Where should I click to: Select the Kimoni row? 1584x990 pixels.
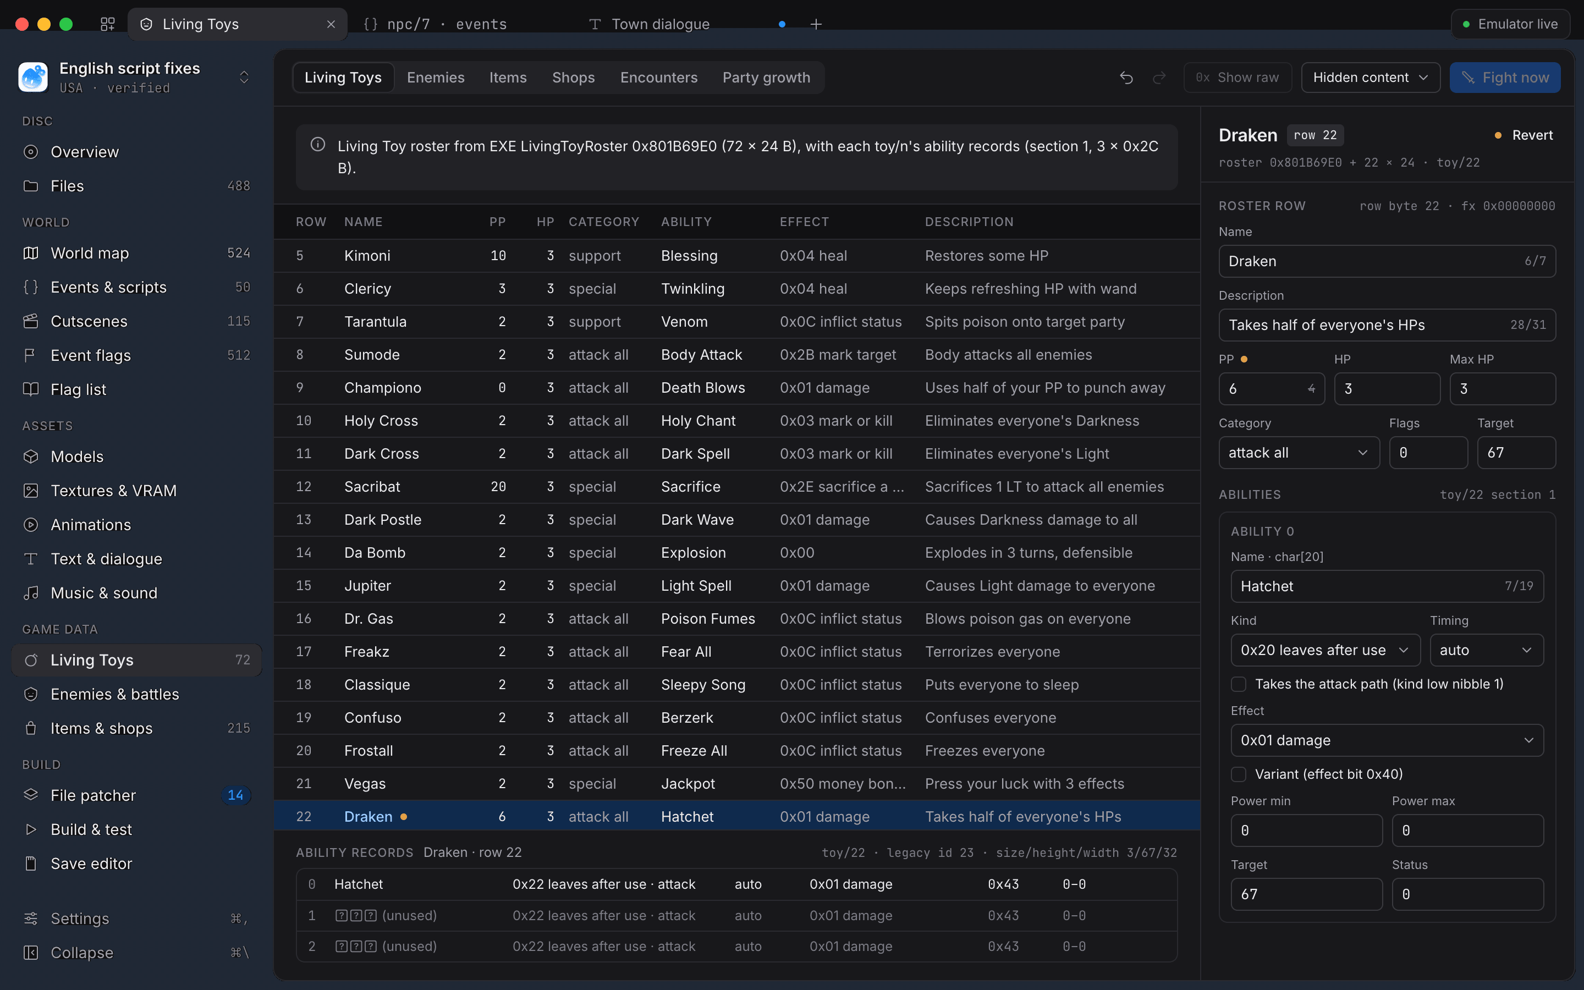tap(737, 256)
